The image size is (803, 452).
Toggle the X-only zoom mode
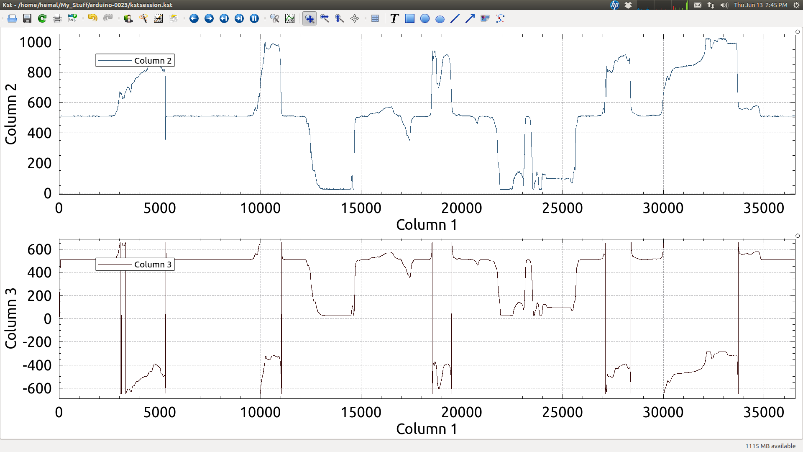(325, 18)
